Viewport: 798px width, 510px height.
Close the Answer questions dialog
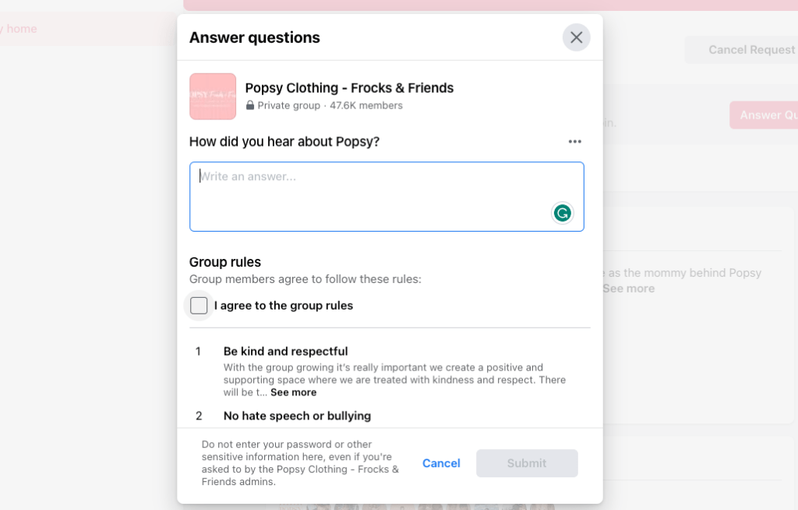pyautogui.click(x=576, y=37)
